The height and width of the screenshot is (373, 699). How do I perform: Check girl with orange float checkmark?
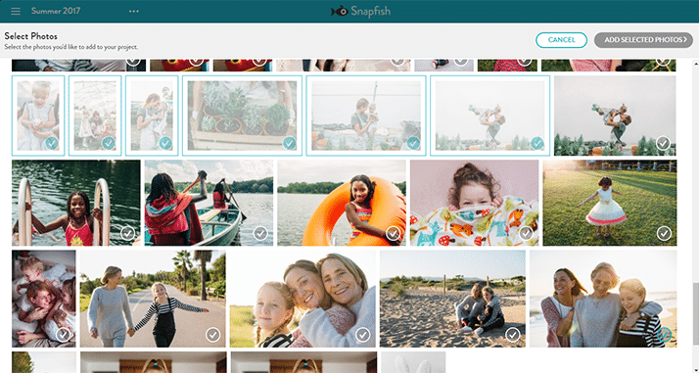(x=394, y=233)
